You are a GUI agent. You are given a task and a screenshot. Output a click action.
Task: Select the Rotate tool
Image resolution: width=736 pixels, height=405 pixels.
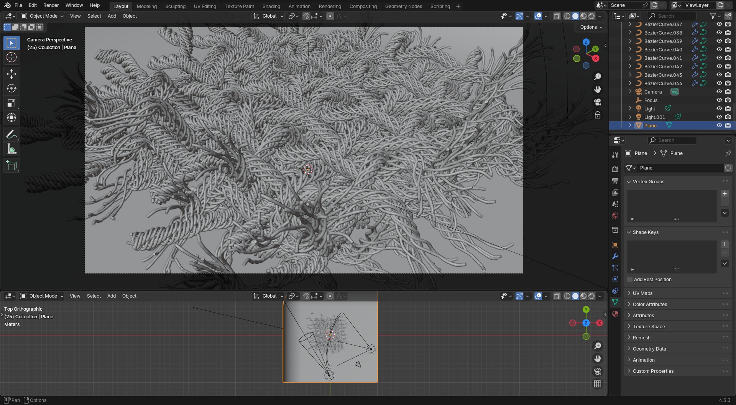click(x=11, y=88)
